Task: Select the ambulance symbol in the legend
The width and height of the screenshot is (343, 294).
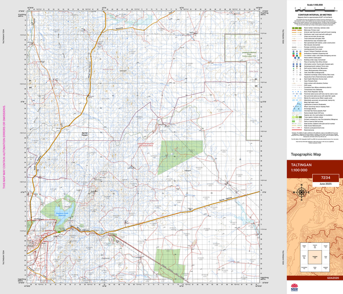Action: (x=294, y=53)
